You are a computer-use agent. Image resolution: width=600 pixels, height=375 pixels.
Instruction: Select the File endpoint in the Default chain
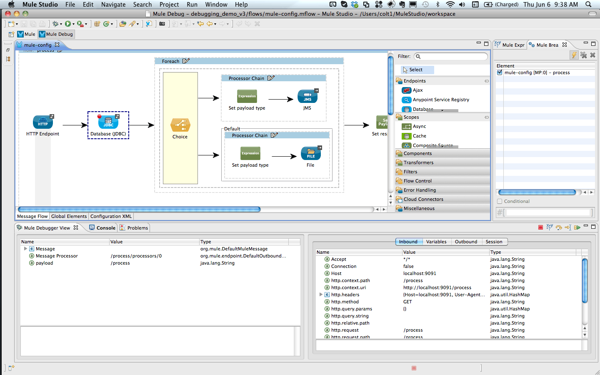pyautogui.click(x=310, y=154)
